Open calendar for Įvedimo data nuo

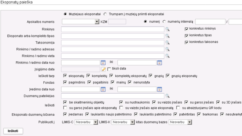(x=103, y=89)
